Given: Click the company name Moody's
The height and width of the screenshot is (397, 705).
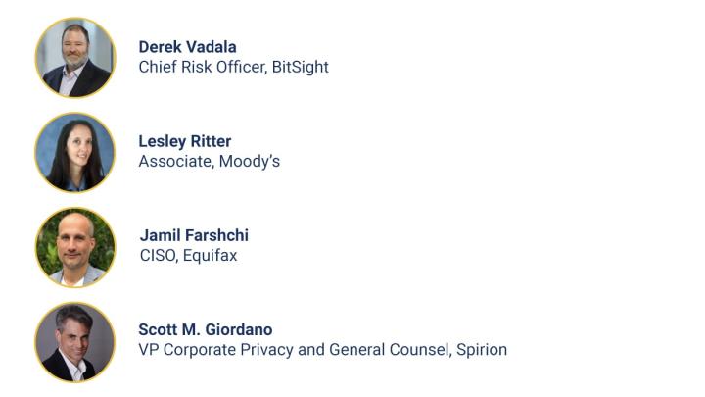Looking at the screenshot, I should [251, 161].
